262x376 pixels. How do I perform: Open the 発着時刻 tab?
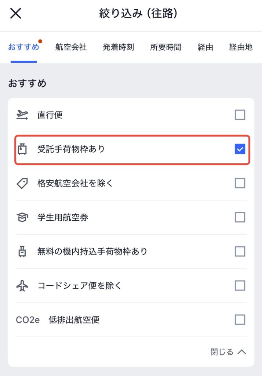pos(118,47)
